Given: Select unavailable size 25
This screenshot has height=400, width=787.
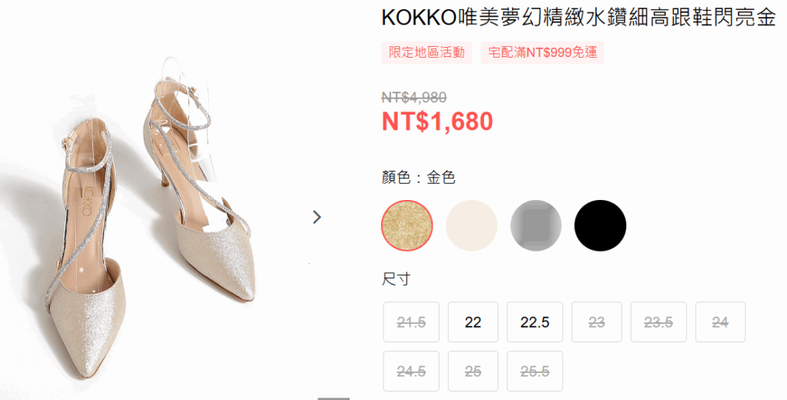Looking at the screenshot, I should 473,372.
